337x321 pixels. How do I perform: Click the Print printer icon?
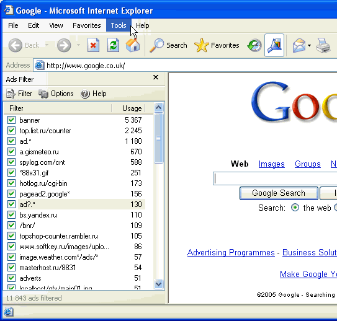pos(323,45)
